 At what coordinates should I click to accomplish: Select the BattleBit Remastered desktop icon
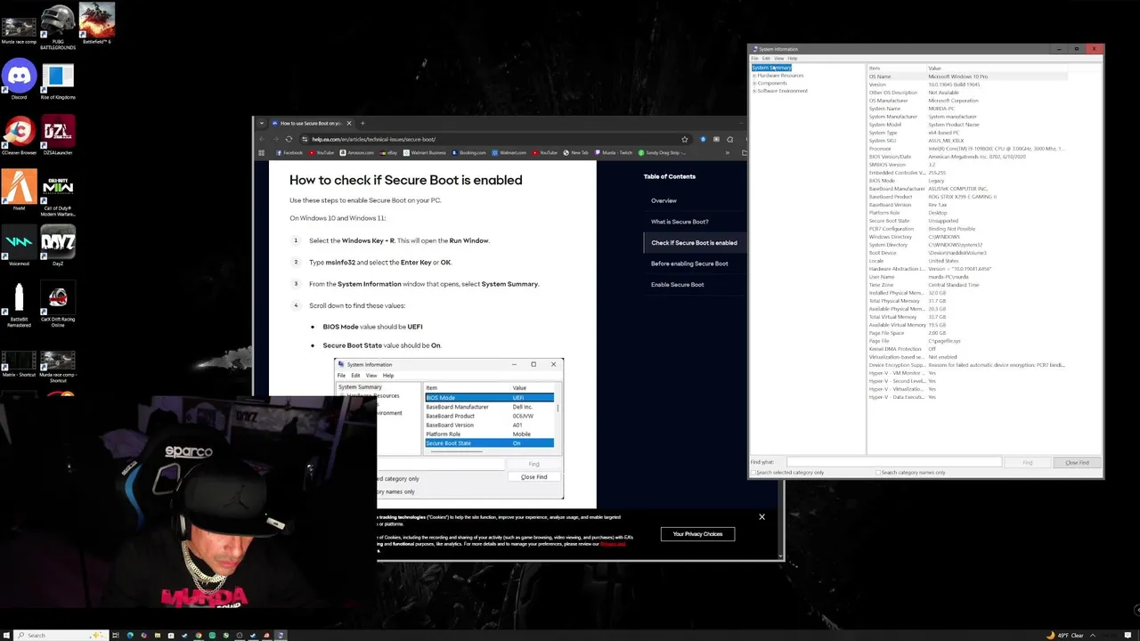19,304
